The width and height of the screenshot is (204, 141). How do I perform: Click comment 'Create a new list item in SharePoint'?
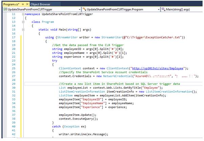point(119,84)
